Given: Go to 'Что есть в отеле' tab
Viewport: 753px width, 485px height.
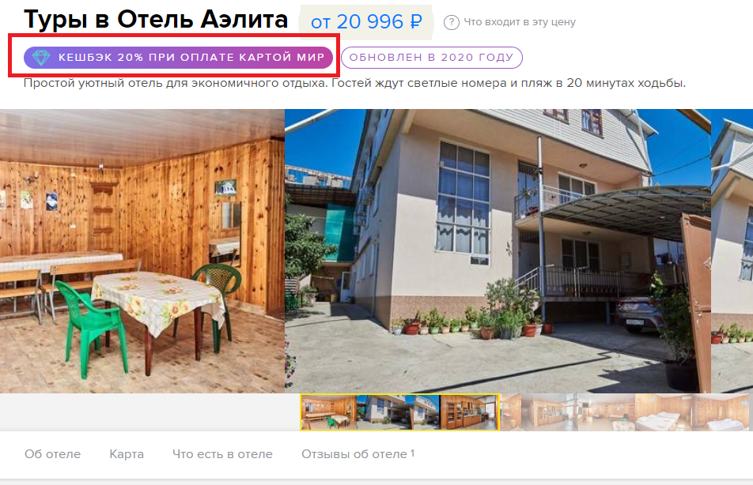Looking at the screenshot, I should pos(222,454).
